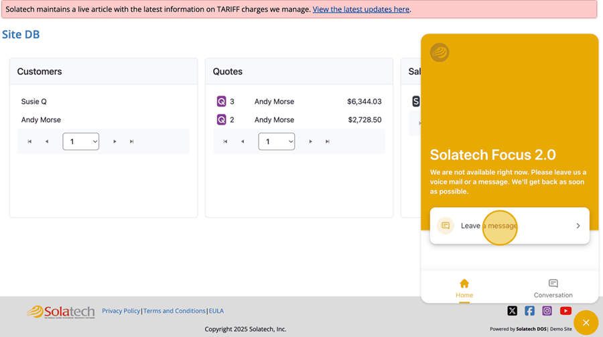Go to next page of Quotes
This screenshot has height=337, width=603.
tap(310, 141)
